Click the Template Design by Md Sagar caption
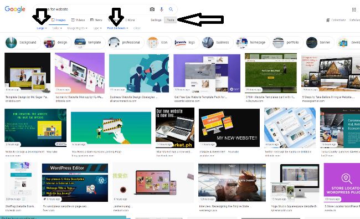The image size is (360, 219). 27,97
